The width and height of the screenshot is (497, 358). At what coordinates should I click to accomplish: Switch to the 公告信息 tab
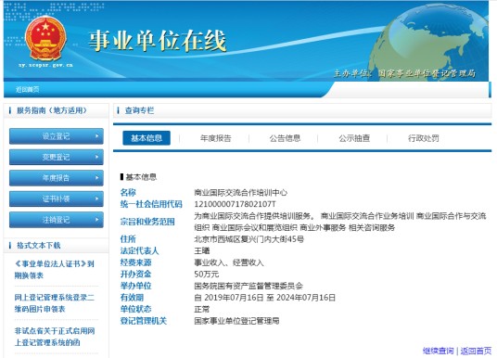click(285, 138)
